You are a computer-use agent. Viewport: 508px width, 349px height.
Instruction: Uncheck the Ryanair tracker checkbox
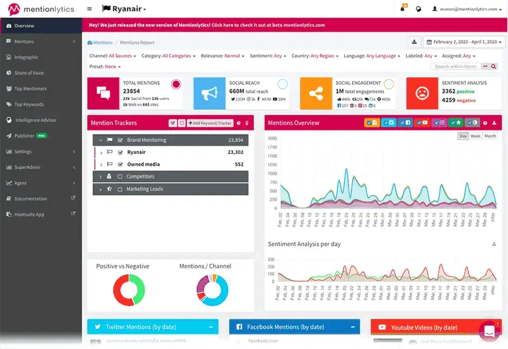coord(120,153)
